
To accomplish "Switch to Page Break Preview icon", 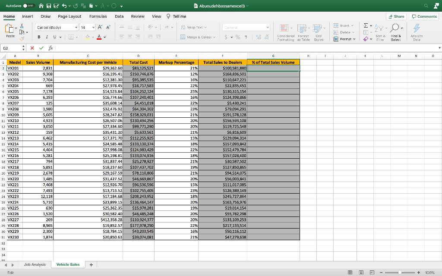I will point(372,273).
